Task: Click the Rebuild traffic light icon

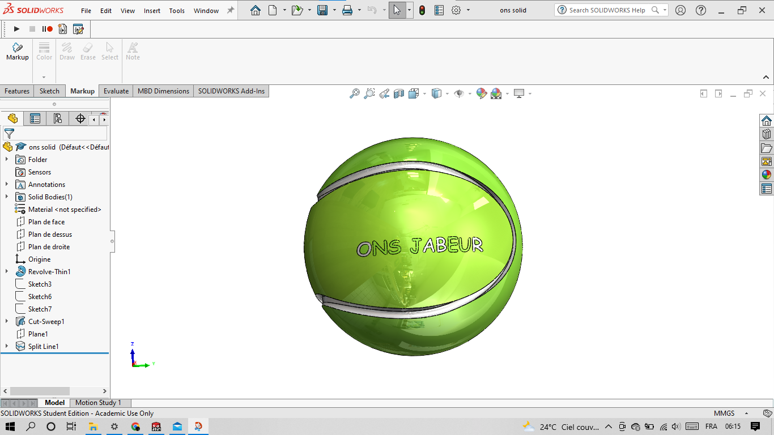Action: click(x=422, y=10)
